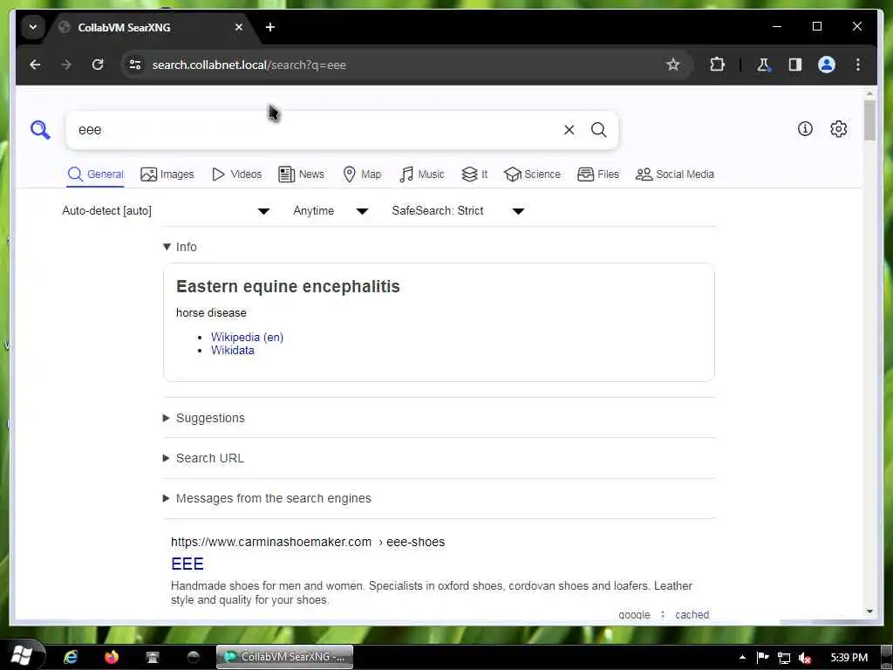This screenshot has height=670, width=893.
Task: Expand Messages from the search engines
Action: [267, 498]
